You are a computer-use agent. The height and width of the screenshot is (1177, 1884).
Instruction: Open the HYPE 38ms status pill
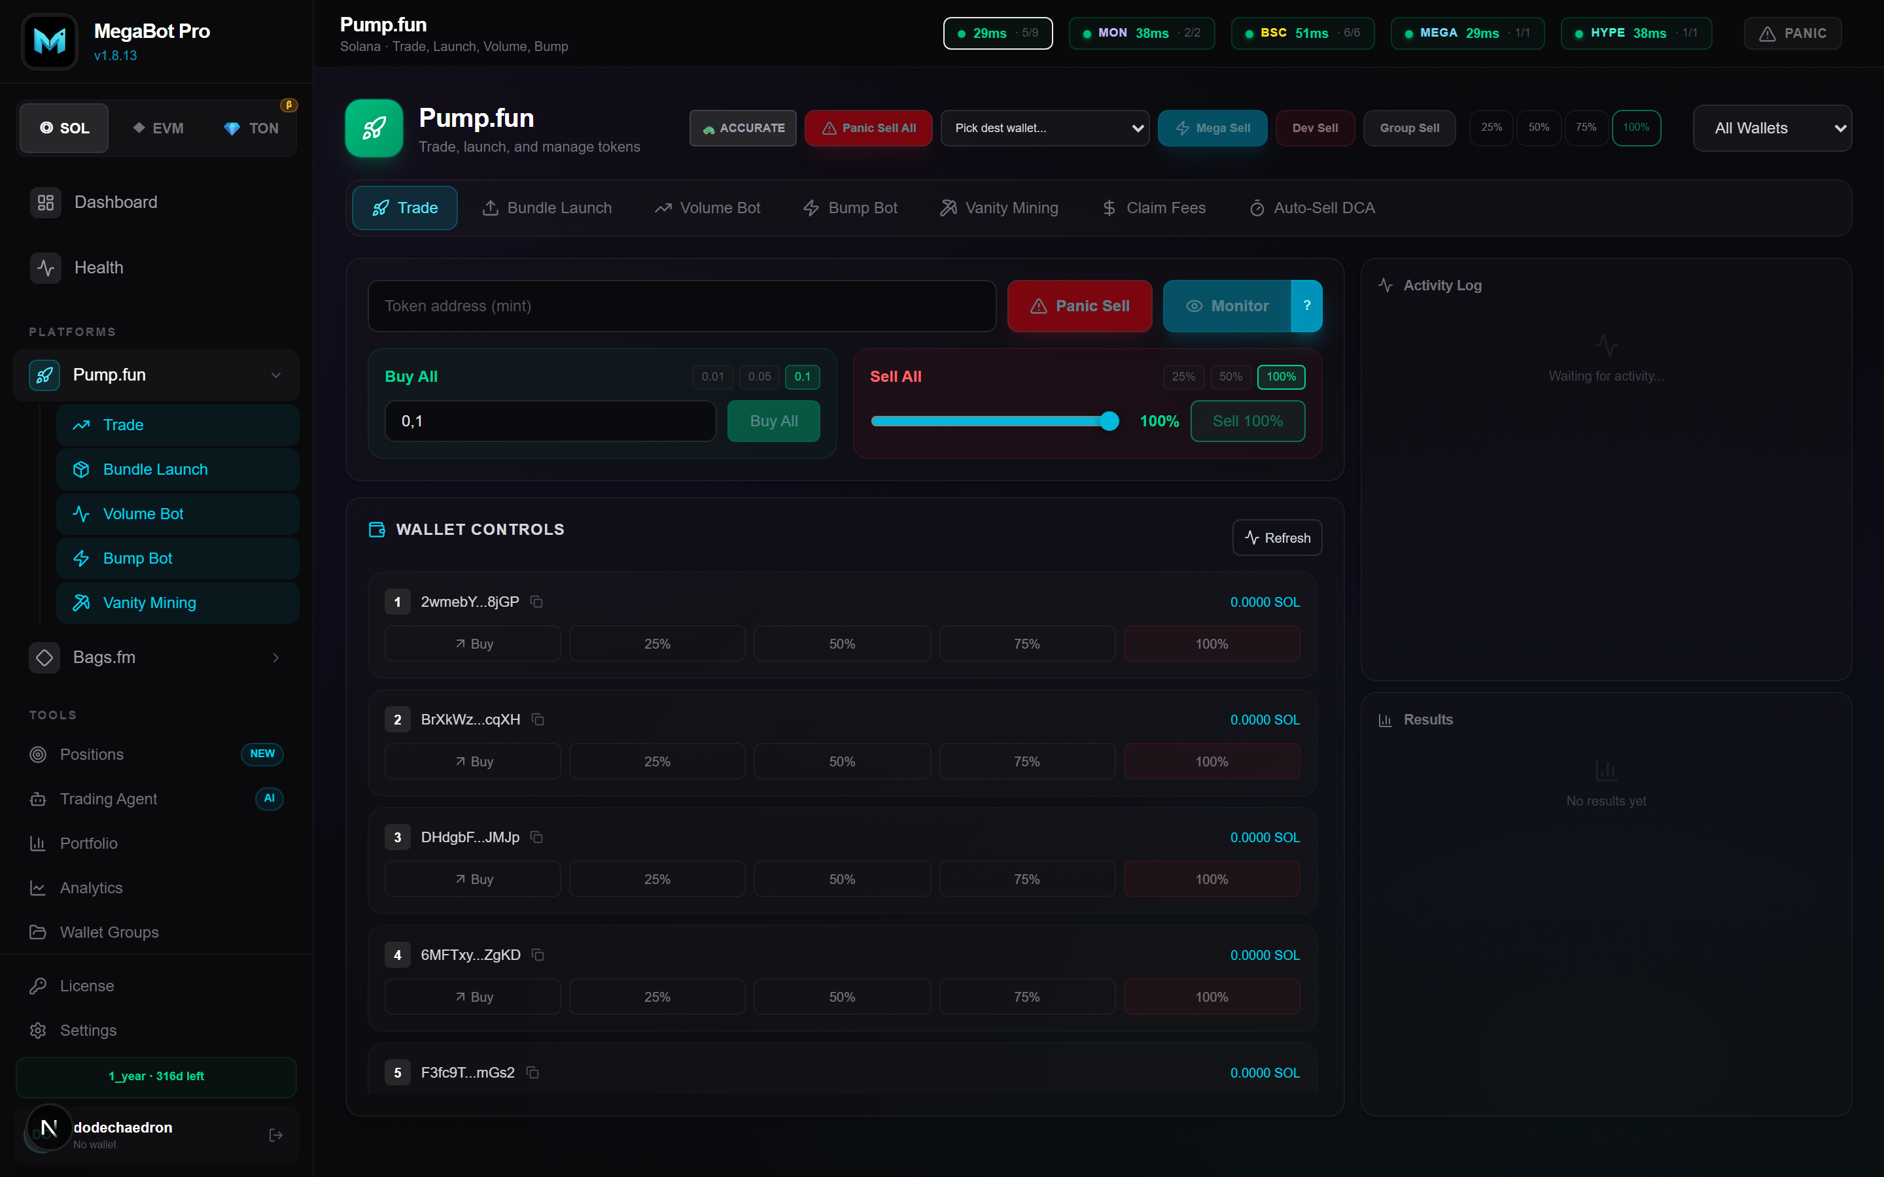1637,33
